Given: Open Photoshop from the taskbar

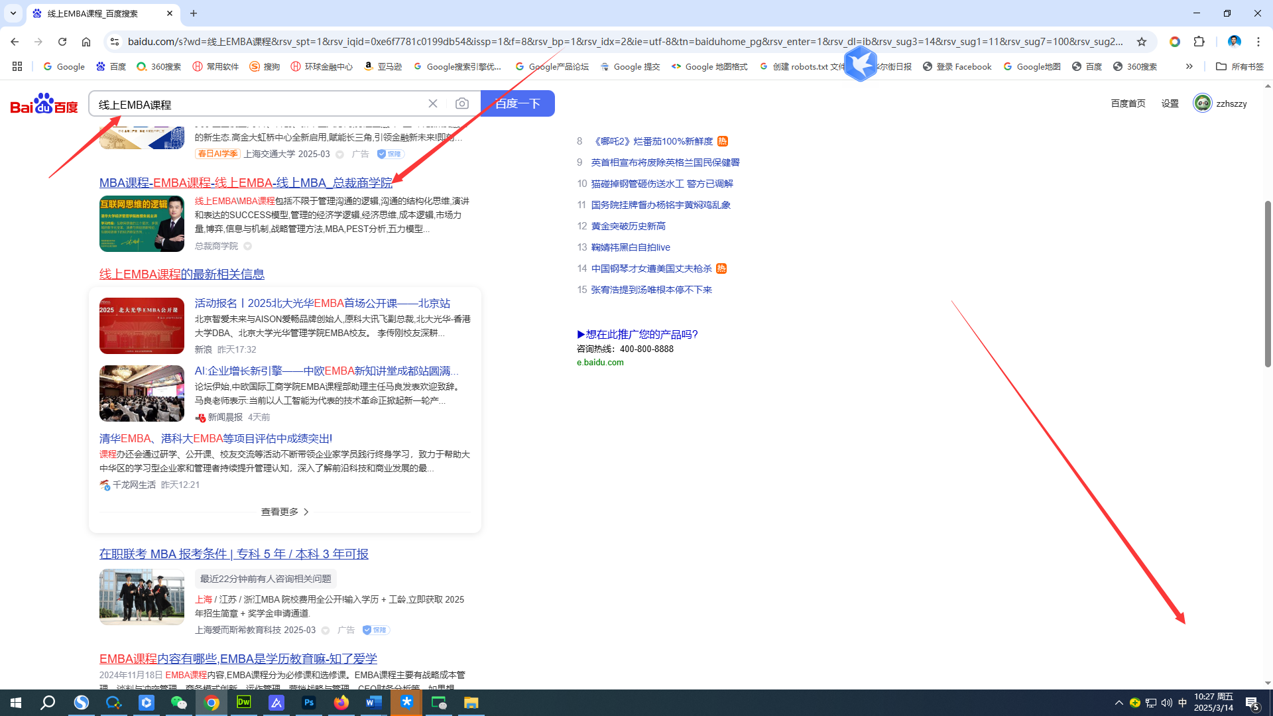Looking at the screenshot, I should pos(308,702).
